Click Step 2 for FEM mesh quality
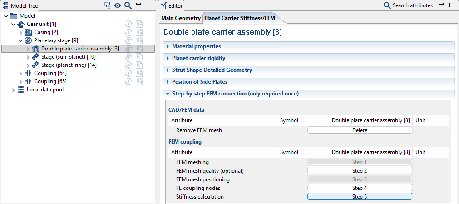The height and width of the screenshot is (204, 459). coord(360,170)
